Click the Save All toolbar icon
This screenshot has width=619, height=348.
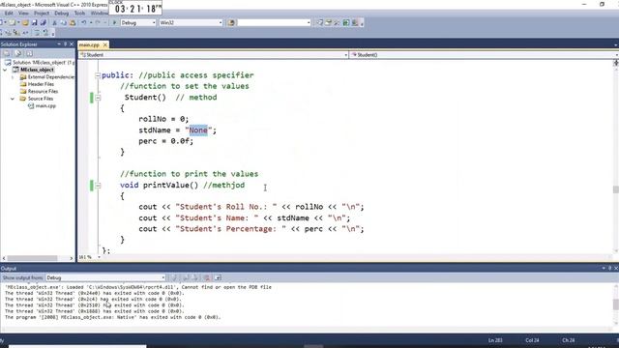click(x=43, y=23)
